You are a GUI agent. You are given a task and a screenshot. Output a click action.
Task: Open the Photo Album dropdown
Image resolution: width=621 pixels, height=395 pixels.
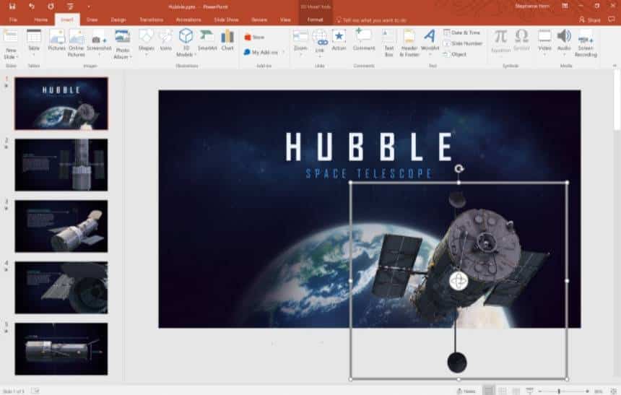click(x=123, y=44)
